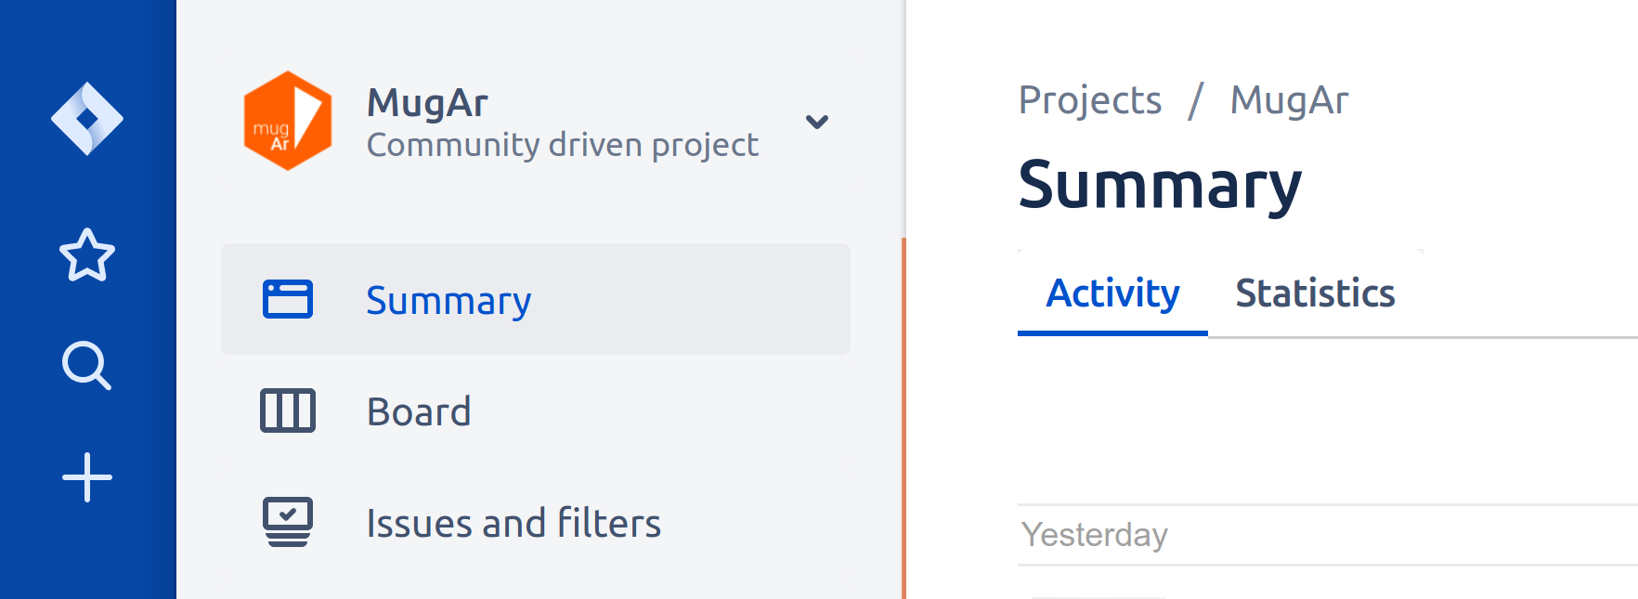
Task: Switch to the Statistics tab
Action: (1315, 293)
